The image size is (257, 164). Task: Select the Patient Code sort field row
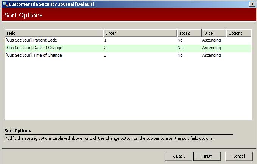(31, 40)
